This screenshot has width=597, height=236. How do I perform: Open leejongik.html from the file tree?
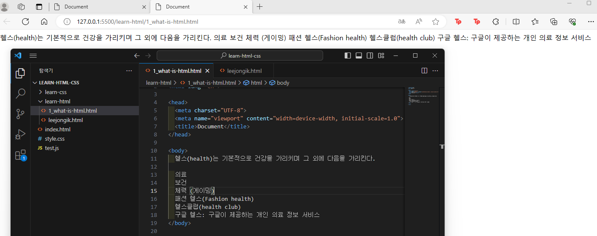65,120
